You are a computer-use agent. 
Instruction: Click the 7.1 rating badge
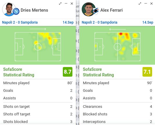[x=147, y=72]
